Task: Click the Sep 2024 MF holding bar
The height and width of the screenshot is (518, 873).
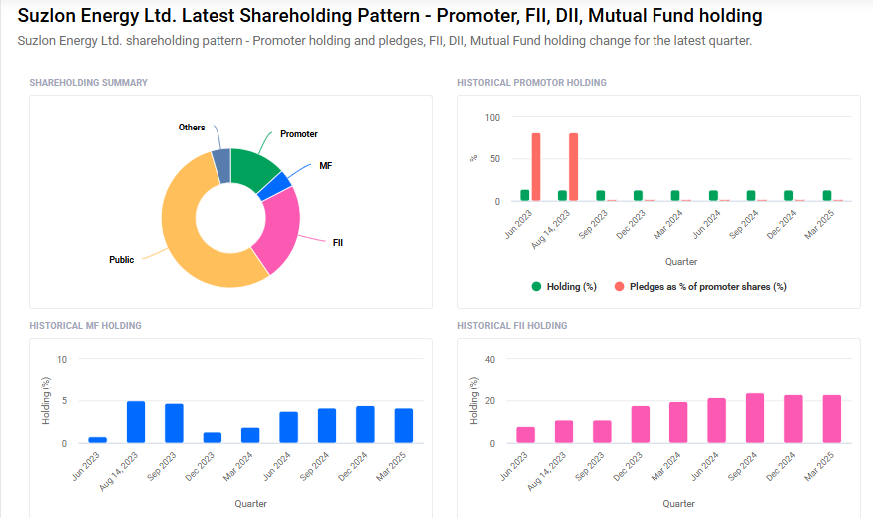Action: (x=327, y=426)
